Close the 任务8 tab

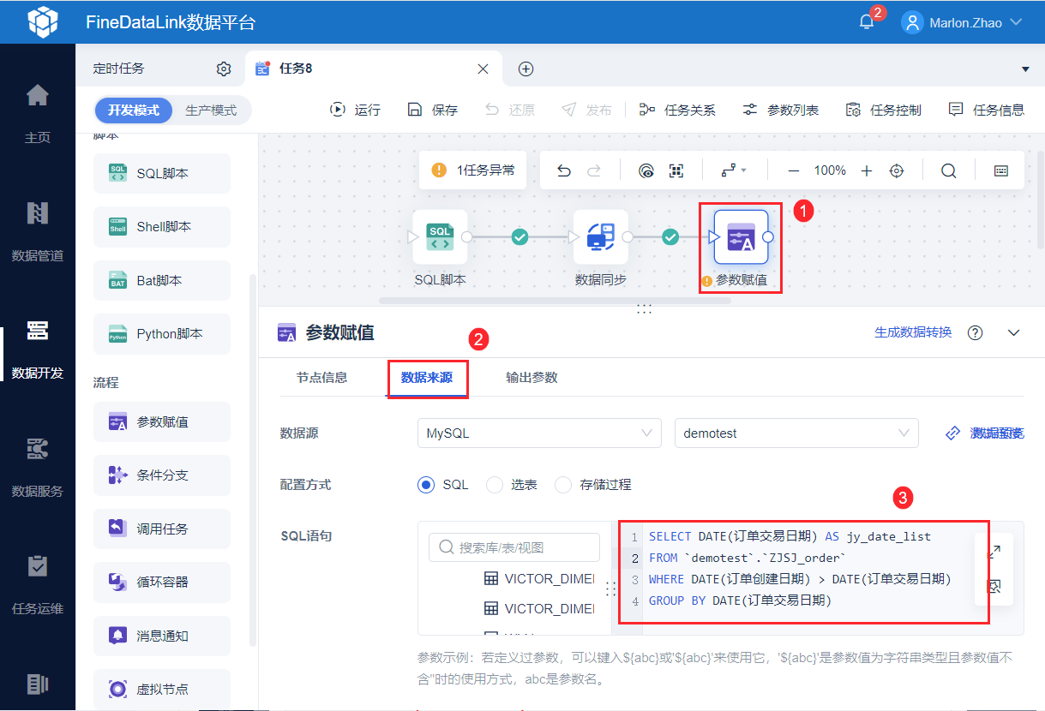483,69
